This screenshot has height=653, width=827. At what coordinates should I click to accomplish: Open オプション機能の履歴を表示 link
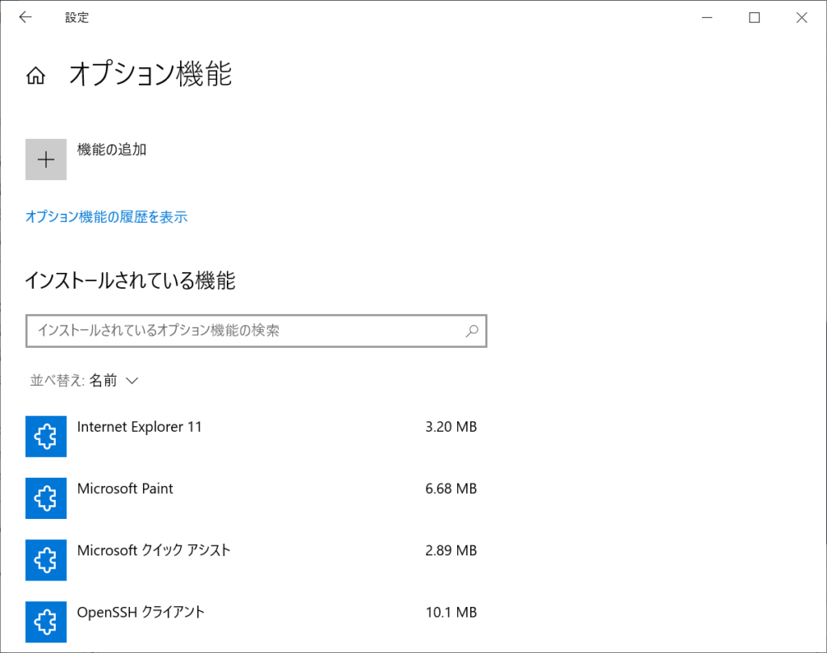click(x=107, y=216)
